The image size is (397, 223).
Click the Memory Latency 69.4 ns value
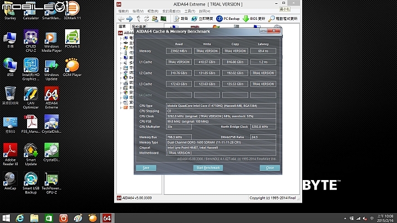point(263,51)
